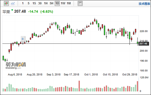This screenshot has height=95, width=151.
Task: Select the 5H interval
Action: [51, 3]
